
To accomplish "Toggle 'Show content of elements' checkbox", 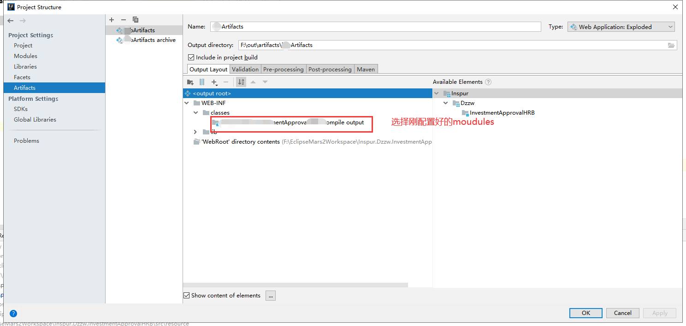I will click(x=186, y=295).
